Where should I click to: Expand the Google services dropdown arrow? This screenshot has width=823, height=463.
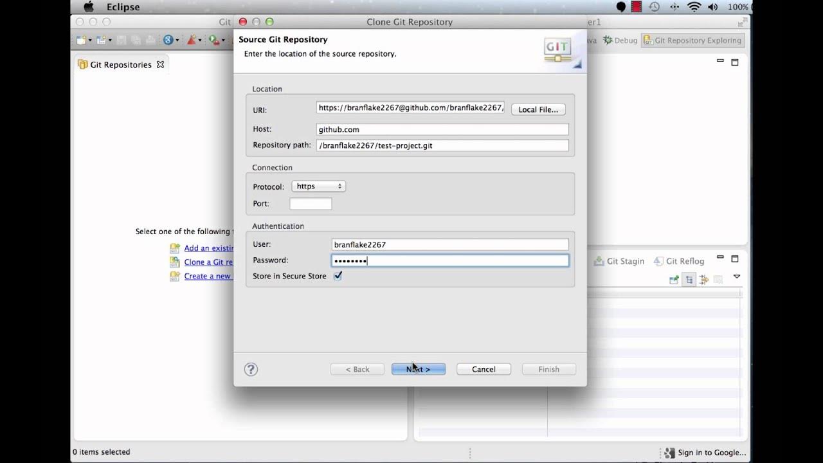177,41
